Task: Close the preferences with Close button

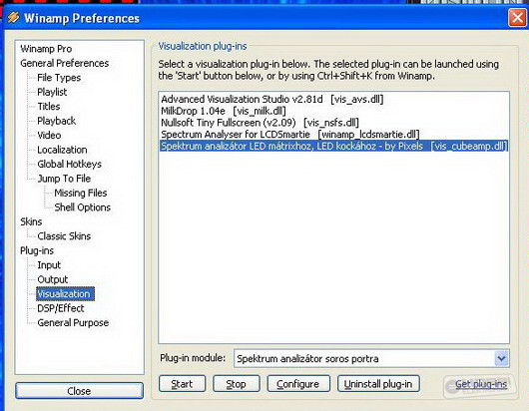Action: pos(79,391)
